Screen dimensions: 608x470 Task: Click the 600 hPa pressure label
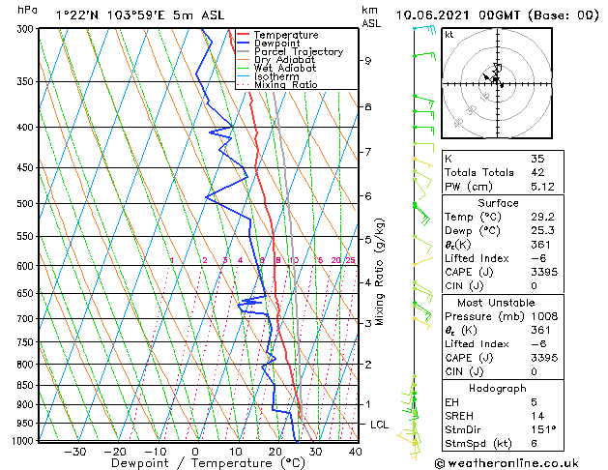tap(27, 266)
